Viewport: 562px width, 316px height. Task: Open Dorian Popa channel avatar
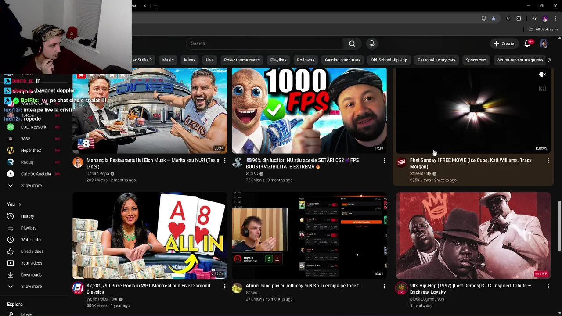(78, 163)
